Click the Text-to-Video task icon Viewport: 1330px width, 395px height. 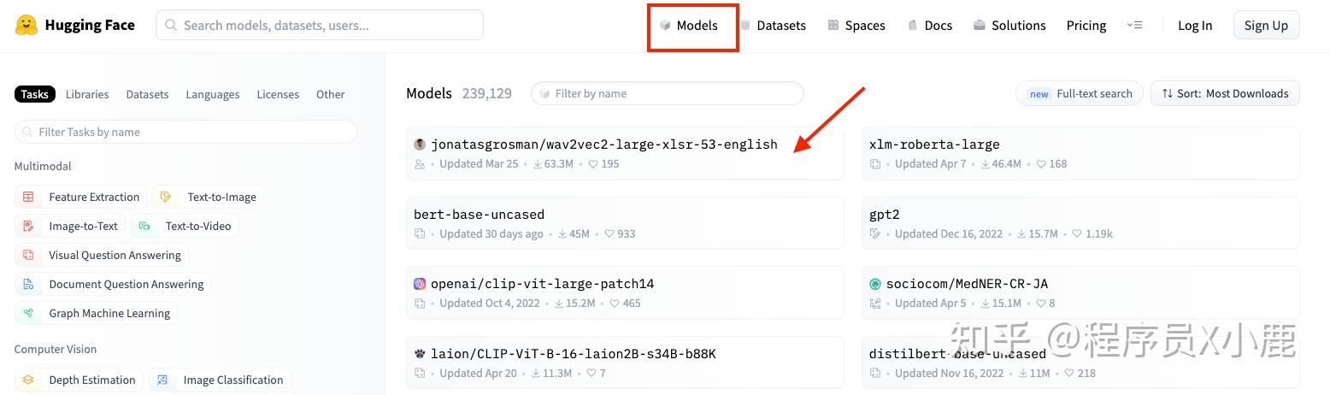pos(144,226)
